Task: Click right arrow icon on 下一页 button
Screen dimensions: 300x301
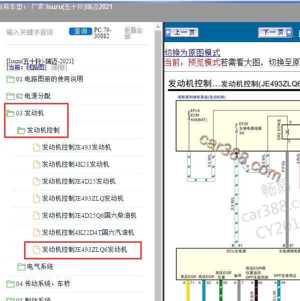Action: 288,32
